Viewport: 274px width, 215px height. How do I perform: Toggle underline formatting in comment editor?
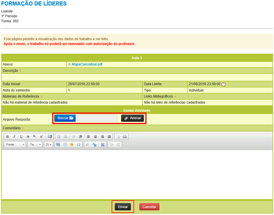click(x=21, y=137)
